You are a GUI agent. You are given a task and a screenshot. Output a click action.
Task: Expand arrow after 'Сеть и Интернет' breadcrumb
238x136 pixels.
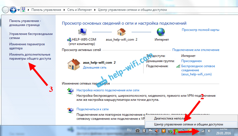point(95,10)
